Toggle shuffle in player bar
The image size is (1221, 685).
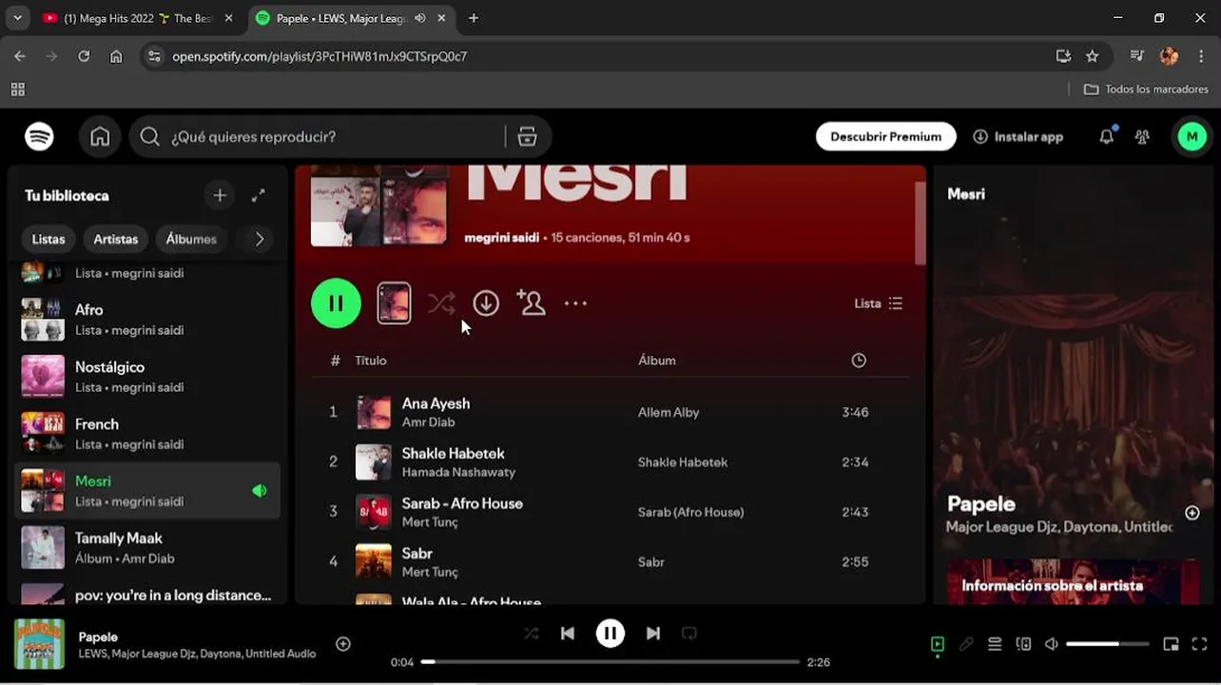click(531, 634)
